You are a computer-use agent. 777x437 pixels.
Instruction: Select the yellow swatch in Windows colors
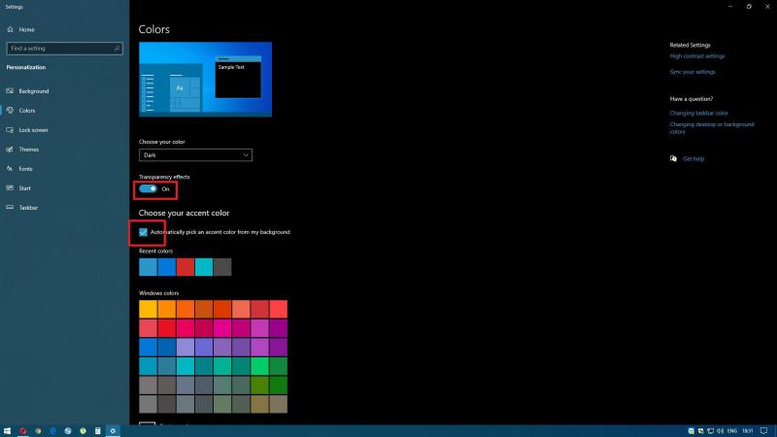click(x=148, y=309)
